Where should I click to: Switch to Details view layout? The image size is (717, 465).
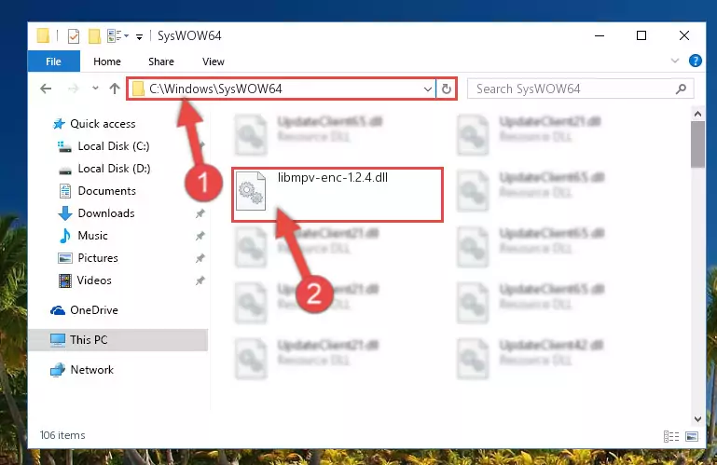pyautogui.click(x=670, y=436)
